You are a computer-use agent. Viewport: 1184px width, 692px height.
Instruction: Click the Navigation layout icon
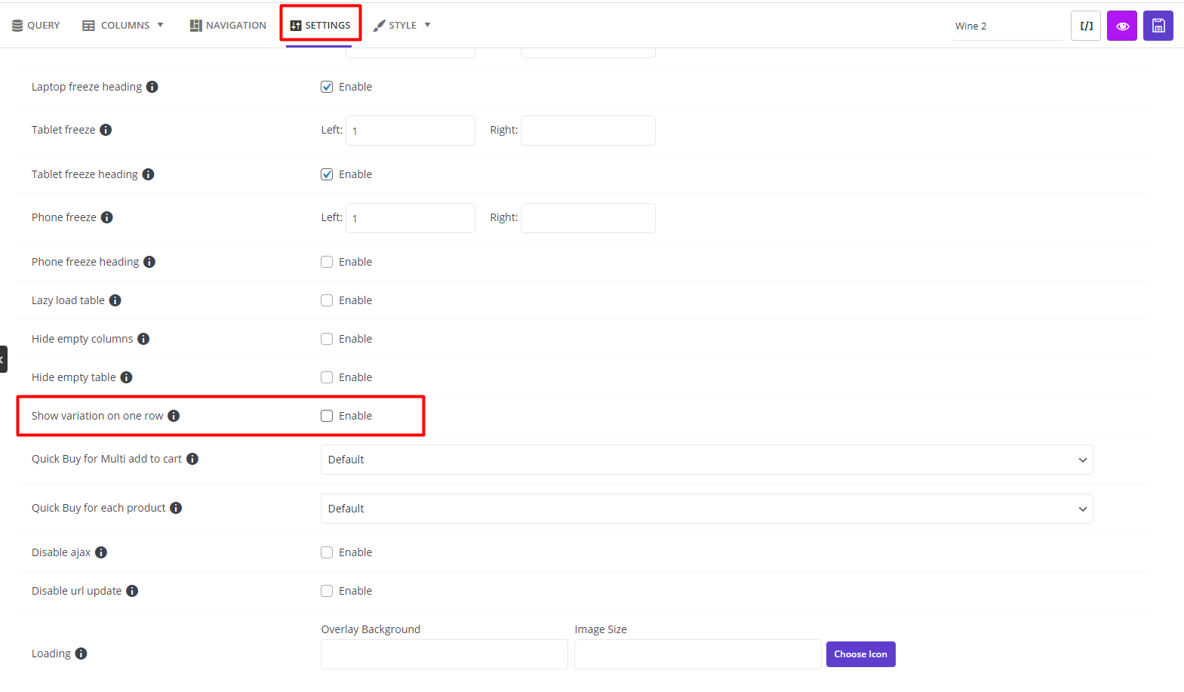point(195,26)
